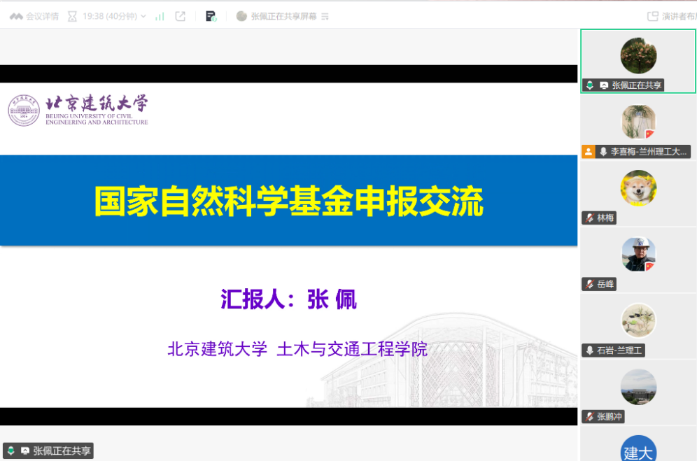This screenshot has height=461, width=697.
Task: Click the microphone icon next to 石岩-兰理工
Action: coord(589,350)
